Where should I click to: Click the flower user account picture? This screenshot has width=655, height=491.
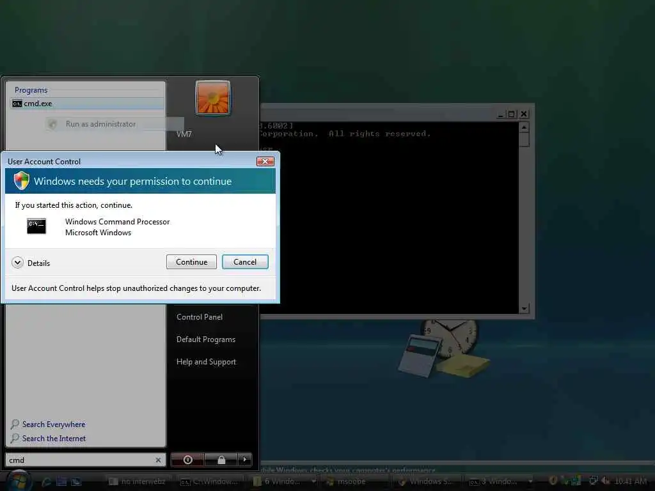point(212,98)
